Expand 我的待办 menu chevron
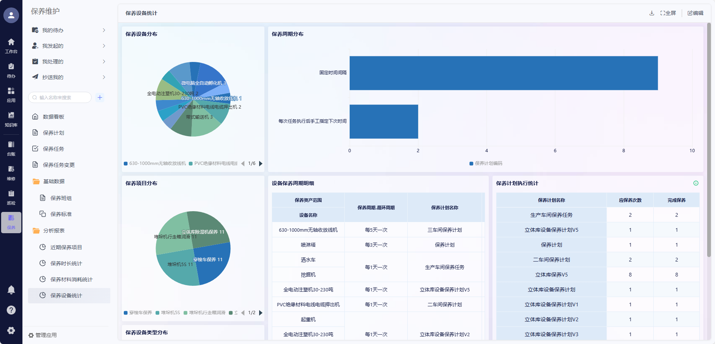Screen dimensions: 715x344 (x=104, y=30)
